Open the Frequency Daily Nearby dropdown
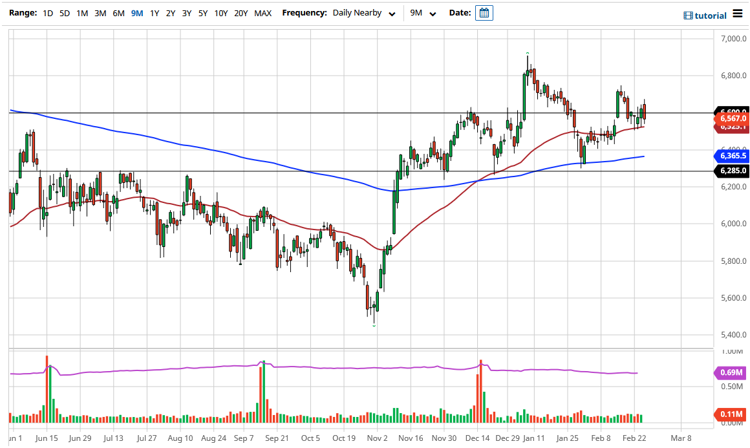750x448 pixels. 356,12
